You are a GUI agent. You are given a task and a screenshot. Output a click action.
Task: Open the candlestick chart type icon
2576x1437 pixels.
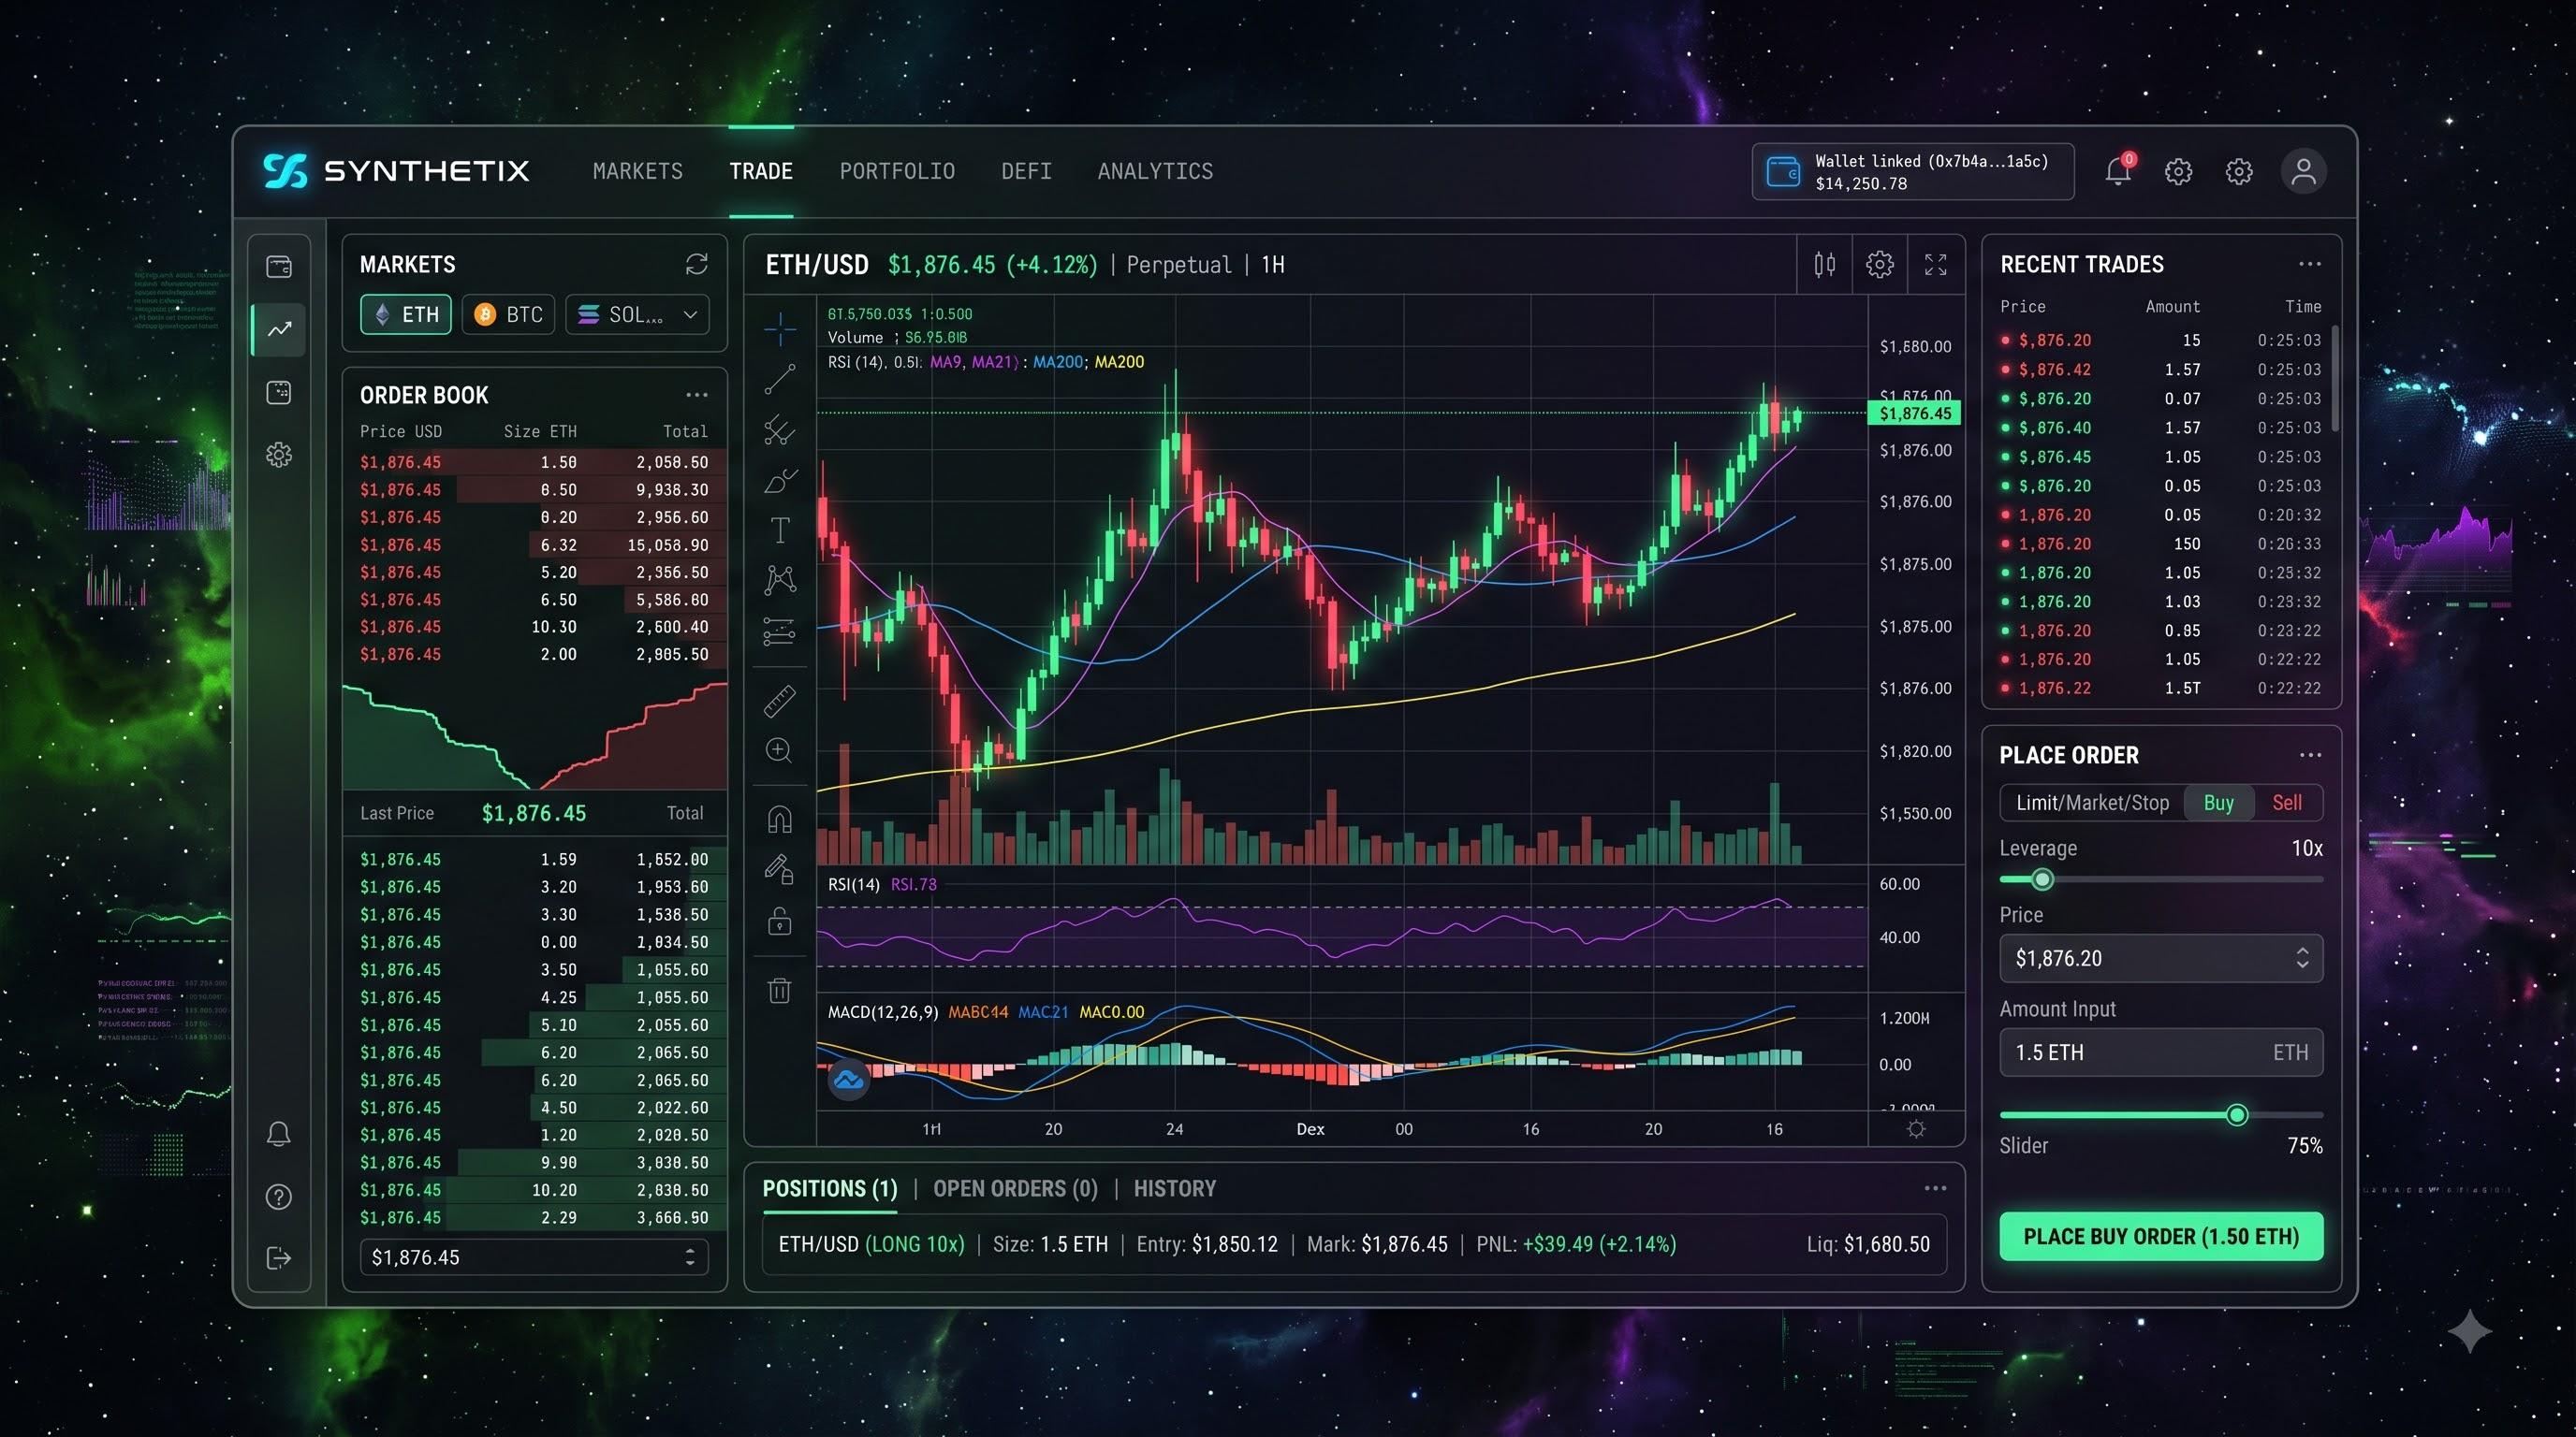[1824, 264]
